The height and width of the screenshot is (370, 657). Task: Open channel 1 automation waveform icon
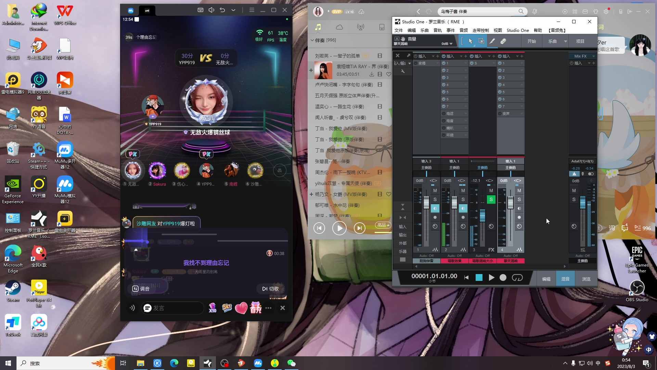(x=435, y=250)
